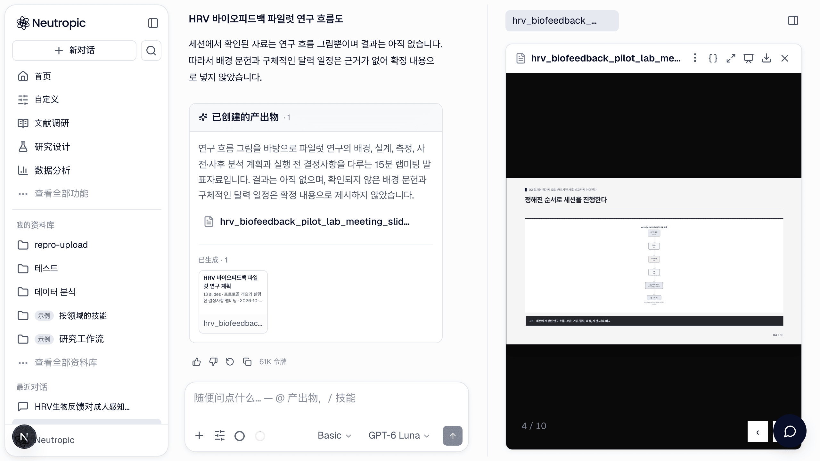Open the 데이터 분석 library folder
Viewport: 820px width, 461px height.
[86, 292]
